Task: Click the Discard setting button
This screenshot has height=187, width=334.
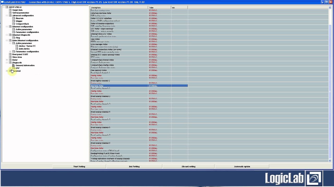Action: [x=188, y=166]
